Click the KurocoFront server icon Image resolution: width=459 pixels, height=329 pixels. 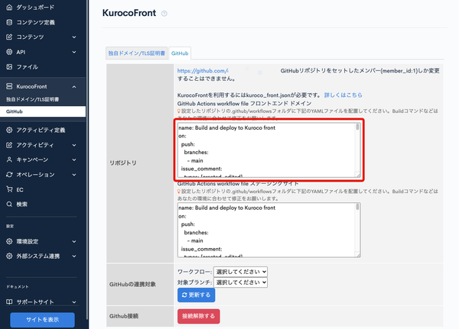(9, 86)
